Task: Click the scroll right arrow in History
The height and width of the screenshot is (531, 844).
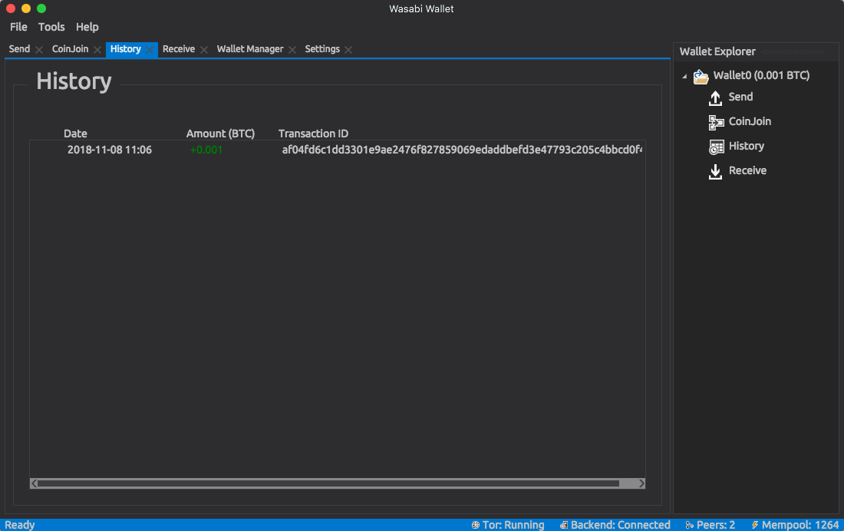Action: [x=641, y=483]
